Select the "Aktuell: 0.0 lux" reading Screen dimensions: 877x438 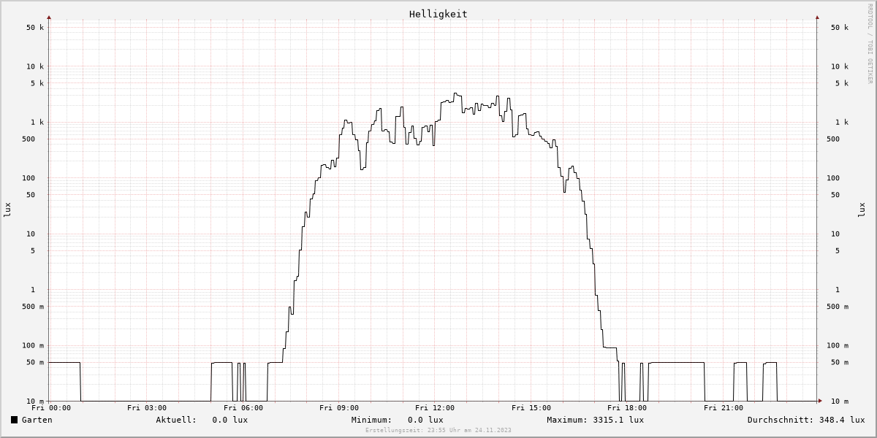tap(202, 420)
